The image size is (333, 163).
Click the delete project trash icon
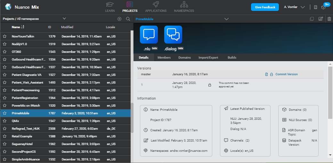tap(329, 19)
